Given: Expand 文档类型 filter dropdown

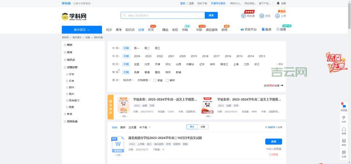Looking at the screenshot, I should tap(144, 80).
